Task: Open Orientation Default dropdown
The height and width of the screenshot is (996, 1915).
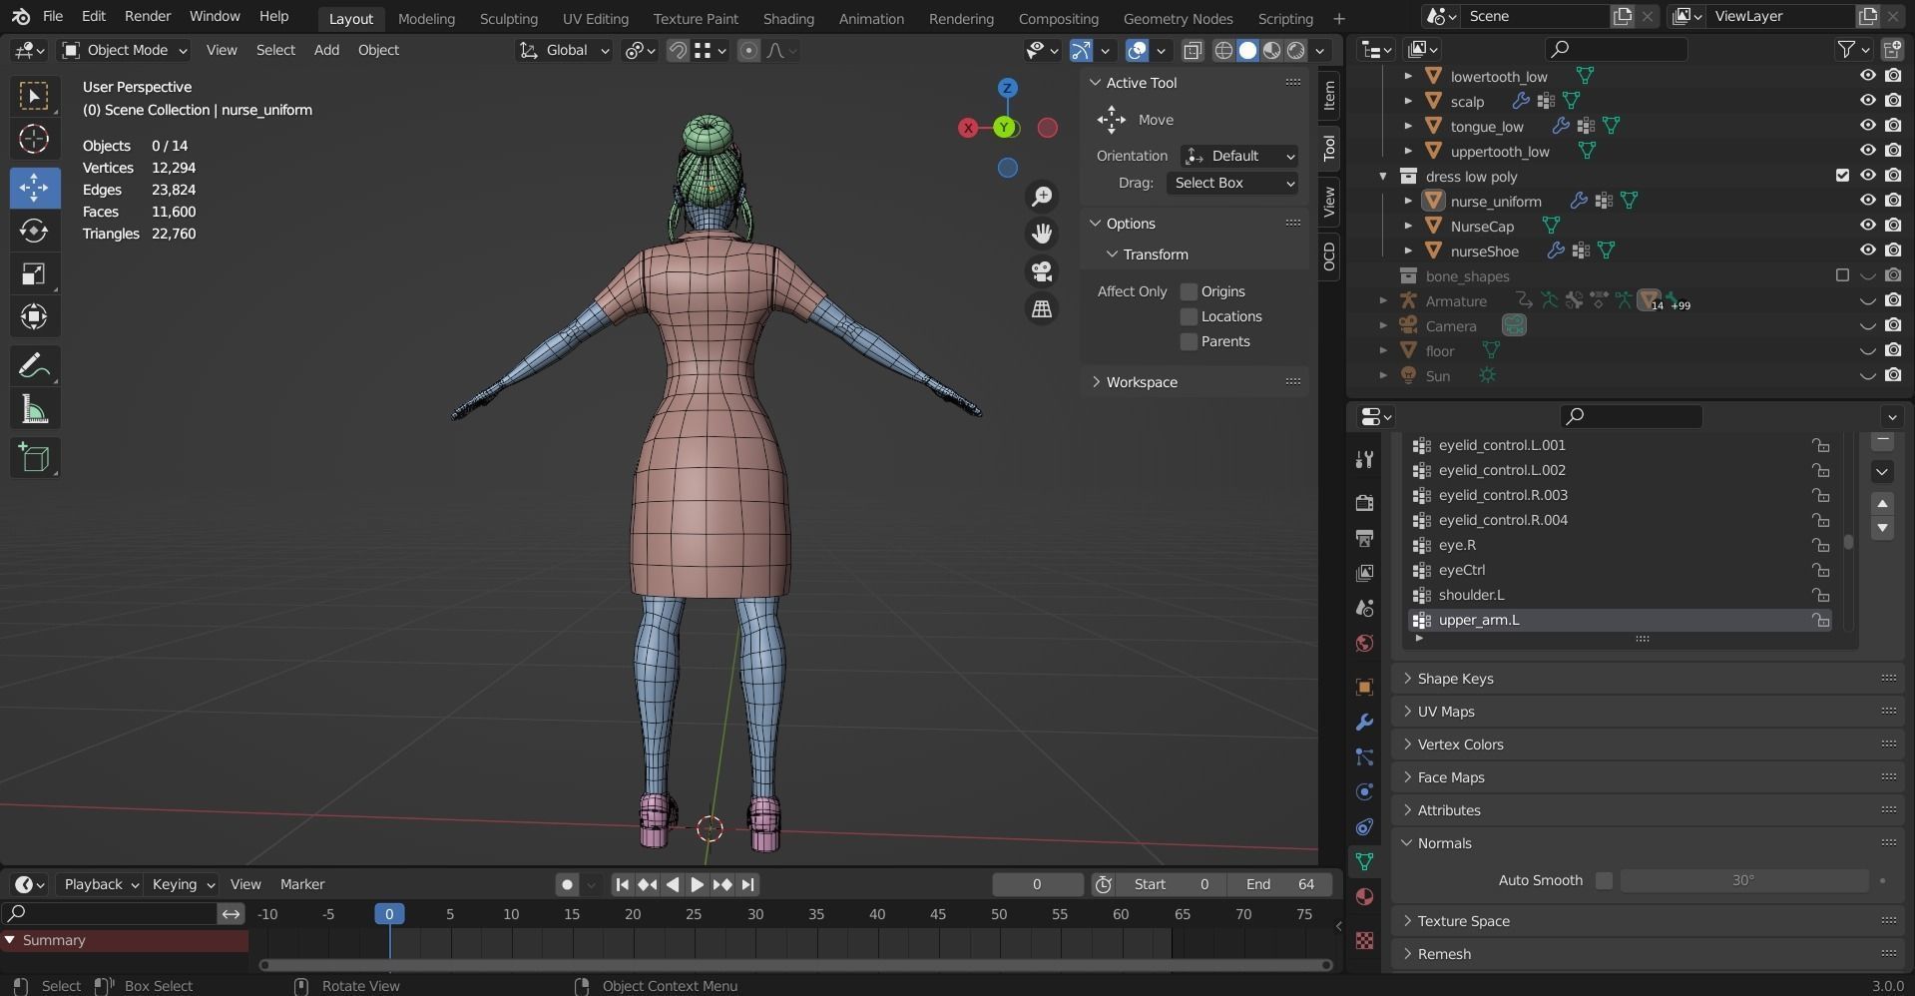Action: 1239,156
